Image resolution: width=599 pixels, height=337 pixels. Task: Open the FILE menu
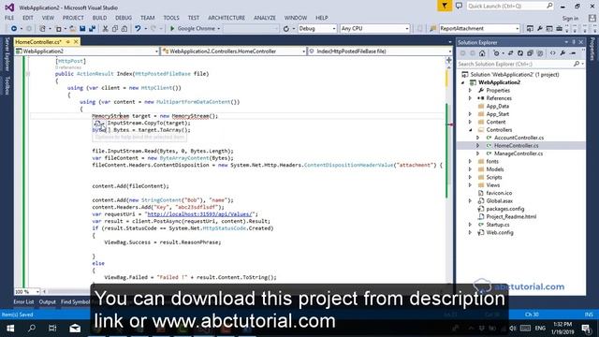pyautogui.click(x=9, y=18)
